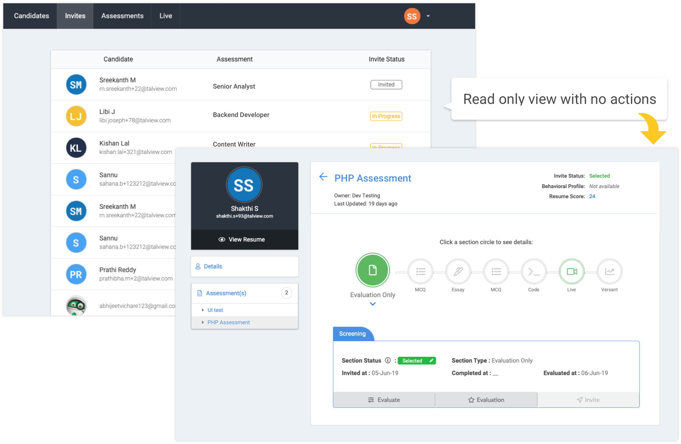The width and height of the screenshot is (681, 444).
Task: Switch to the Invites tab
Action: [75, 16]
